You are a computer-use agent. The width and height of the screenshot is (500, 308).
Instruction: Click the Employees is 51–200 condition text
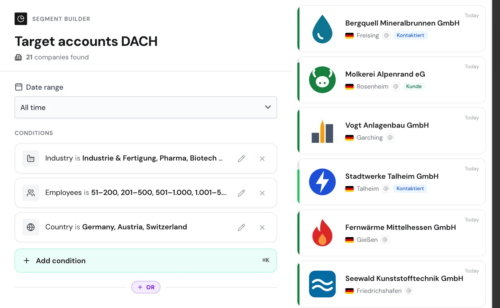[136, 193]
